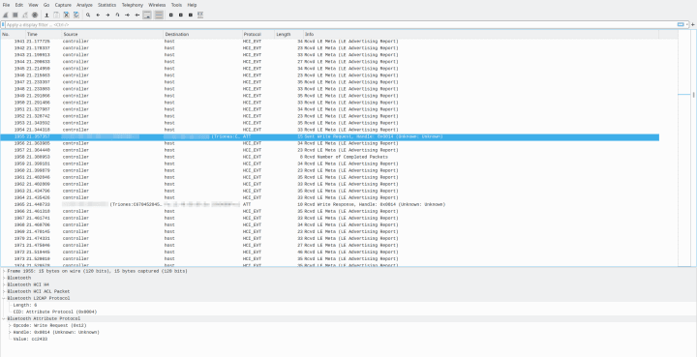Expand the Opcode: Write Request field

pyautogui.click(x=10, y=325)
